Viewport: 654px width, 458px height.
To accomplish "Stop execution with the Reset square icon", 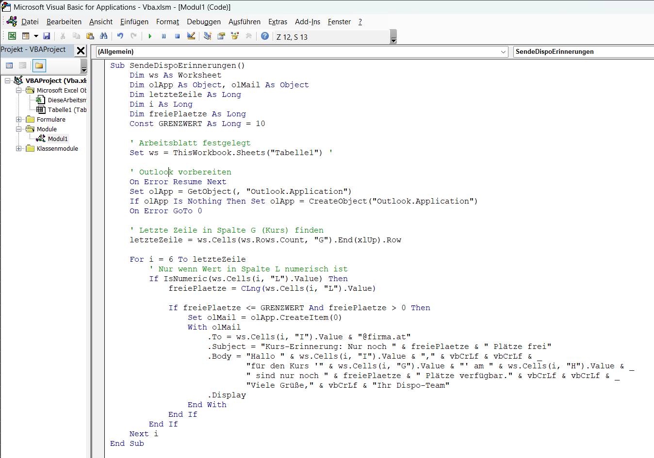I will [177, 36].
